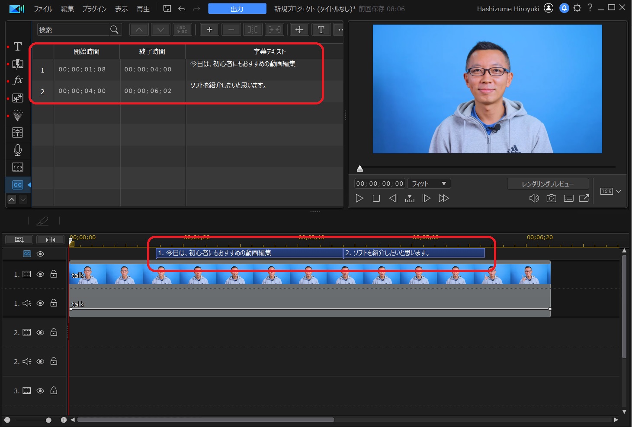
Task: Open the ファイル menu
Action: 43,9
